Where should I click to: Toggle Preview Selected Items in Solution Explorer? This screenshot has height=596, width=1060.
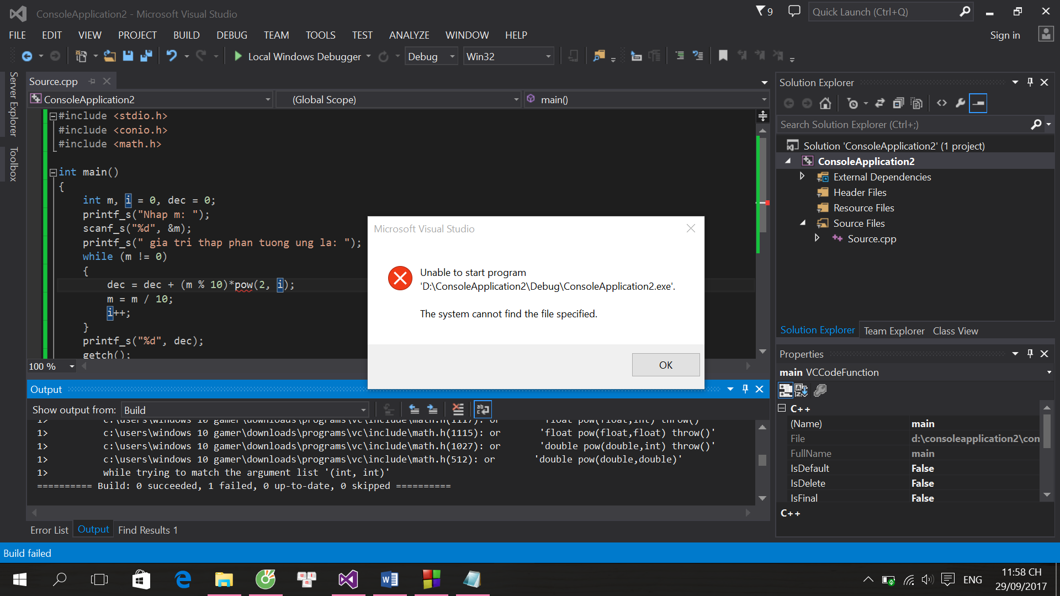point(978,103)
